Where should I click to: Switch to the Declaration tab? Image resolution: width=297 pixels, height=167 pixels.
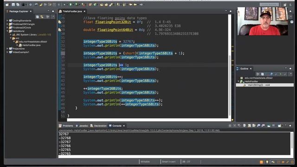point(98,126)
